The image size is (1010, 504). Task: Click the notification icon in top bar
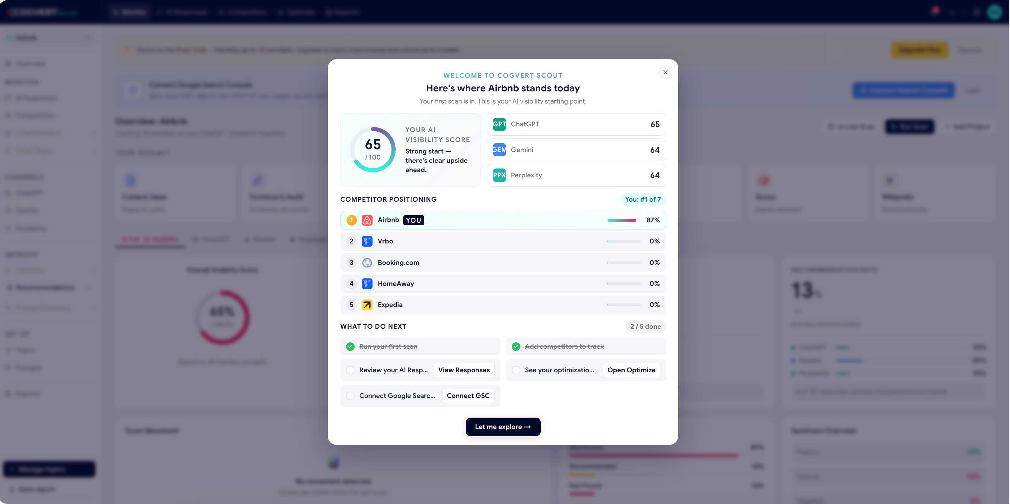pyautogui.click(x=935, y=11)
